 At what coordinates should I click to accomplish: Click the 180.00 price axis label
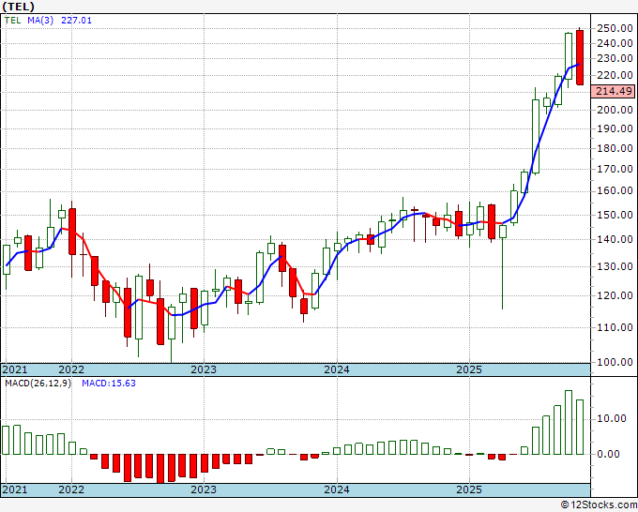615,148
